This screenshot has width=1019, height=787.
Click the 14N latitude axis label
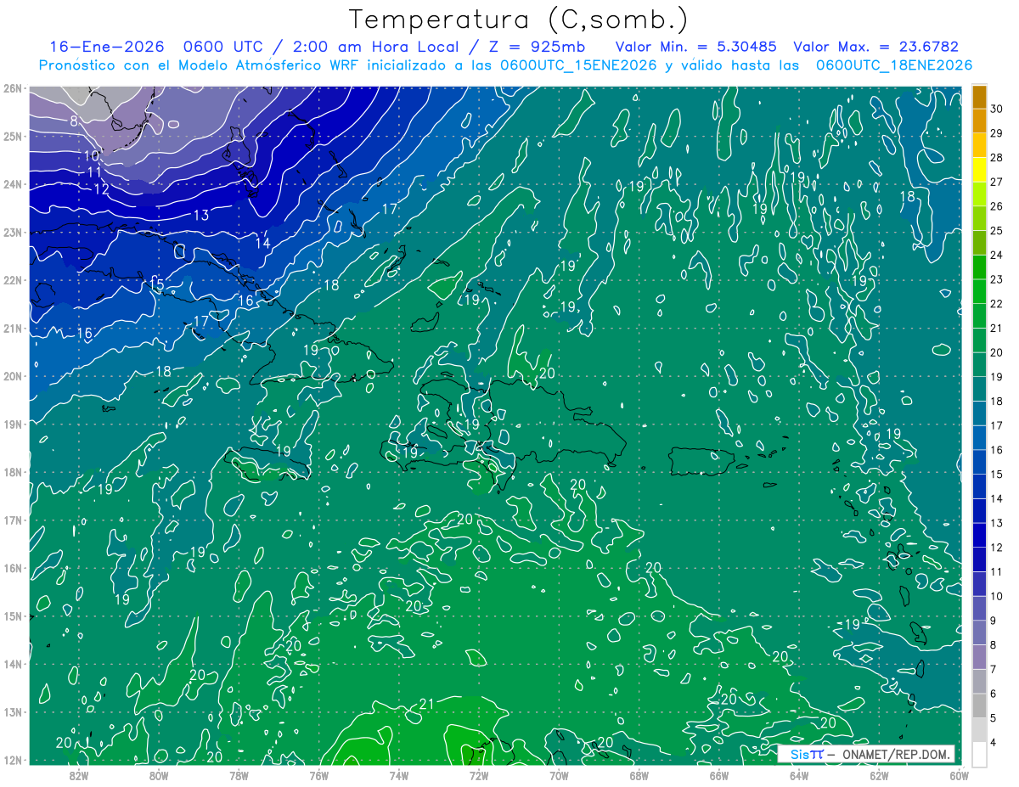click(x=12, y=664)
